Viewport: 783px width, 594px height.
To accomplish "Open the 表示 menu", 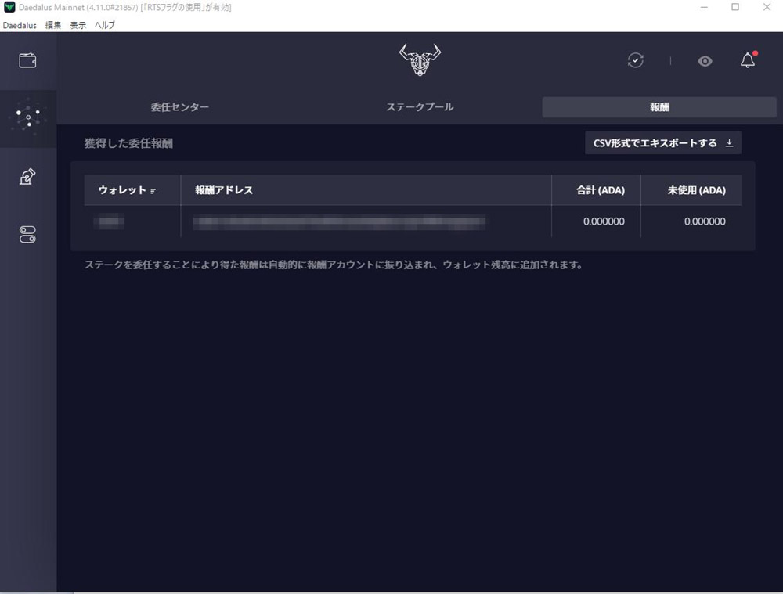I will click(78, 25).
